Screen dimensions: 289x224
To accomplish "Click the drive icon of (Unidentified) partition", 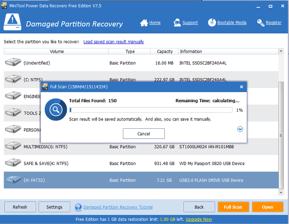I will (x=13, y=62).
